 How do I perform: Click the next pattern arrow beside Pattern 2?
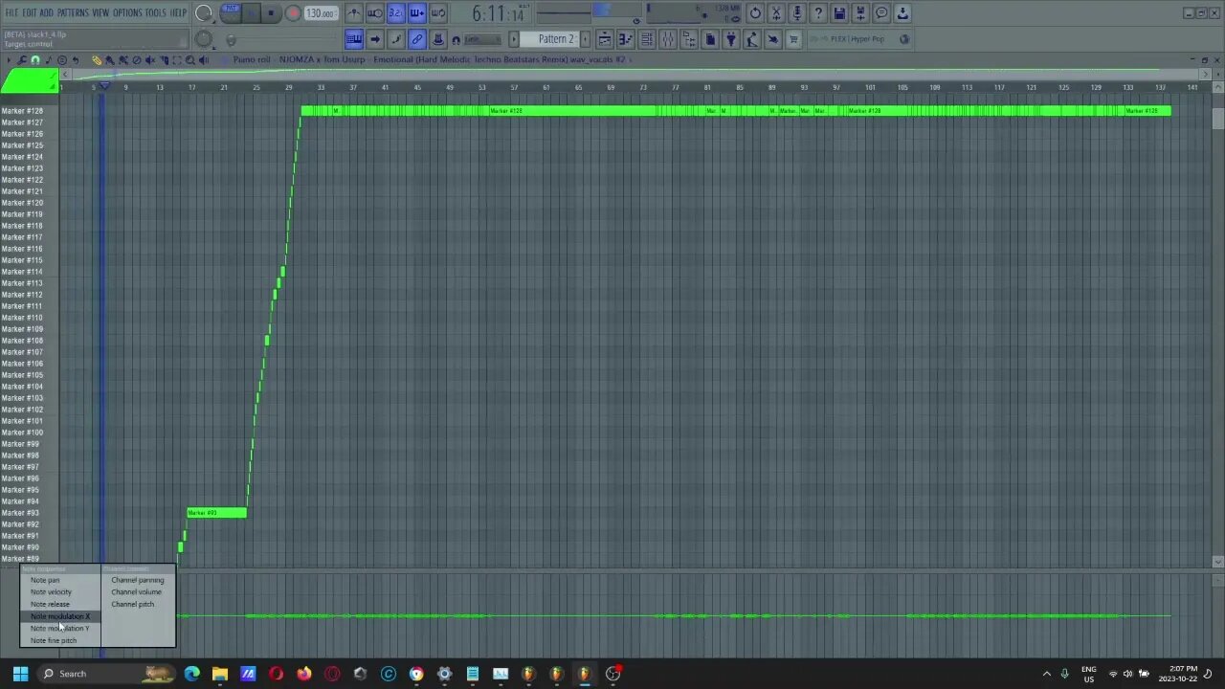pyautogui.click(x=585, y=39)
